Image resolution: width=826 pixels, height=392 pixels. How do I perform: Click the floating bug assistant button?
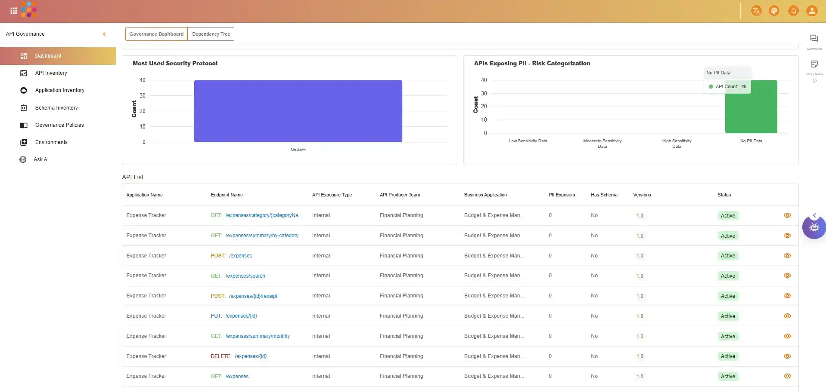[814, 227]
